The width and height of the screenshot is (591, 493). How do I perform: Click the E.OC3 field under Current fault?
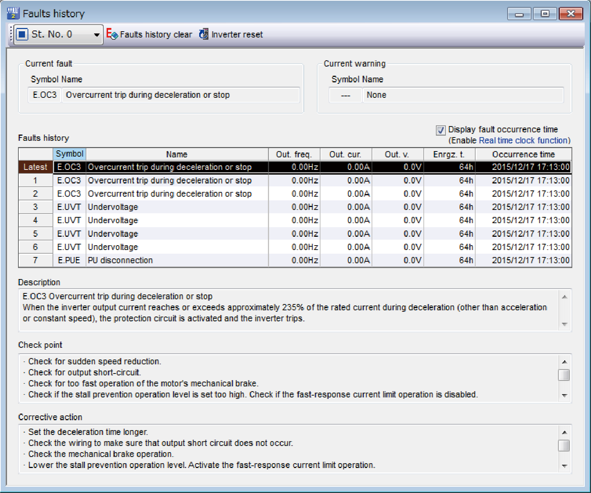click(44, 95)
